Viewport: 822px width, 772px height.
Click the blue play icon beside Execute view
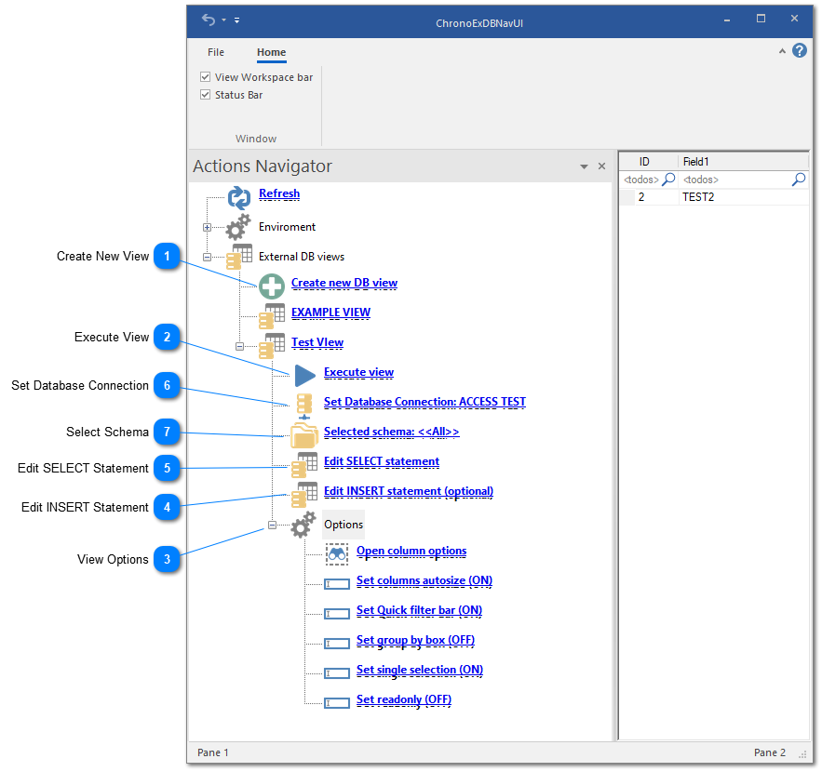(x=302, y=374)
